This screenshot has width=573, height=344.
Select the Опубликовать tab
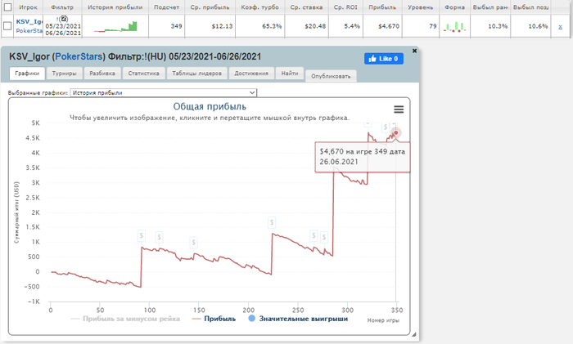(x=331, y=76)
